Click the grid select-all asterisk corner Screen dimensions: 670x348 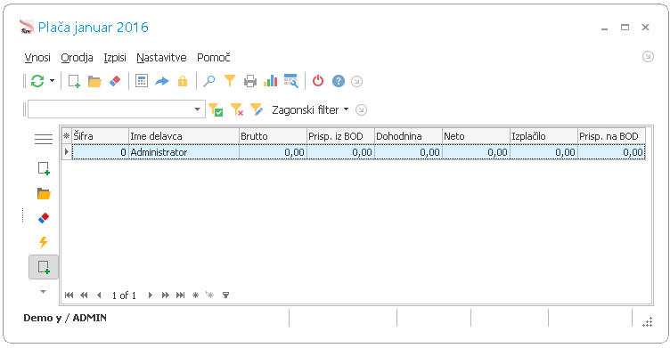67,136
